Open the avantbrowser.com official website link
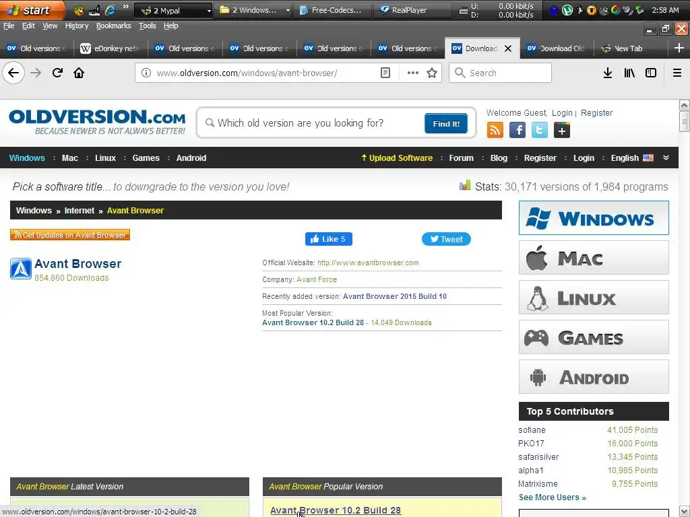Viewport: 690px width, 517px height. click(x=369, y=263)
